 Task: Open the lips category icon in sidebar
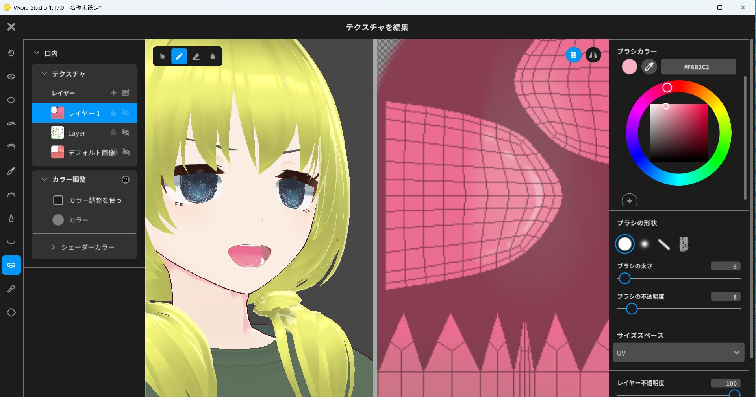(11, 242)
